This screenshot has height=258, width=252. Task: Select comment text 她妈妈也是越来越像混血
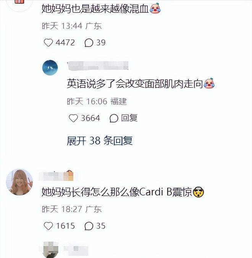pos(95,8)
